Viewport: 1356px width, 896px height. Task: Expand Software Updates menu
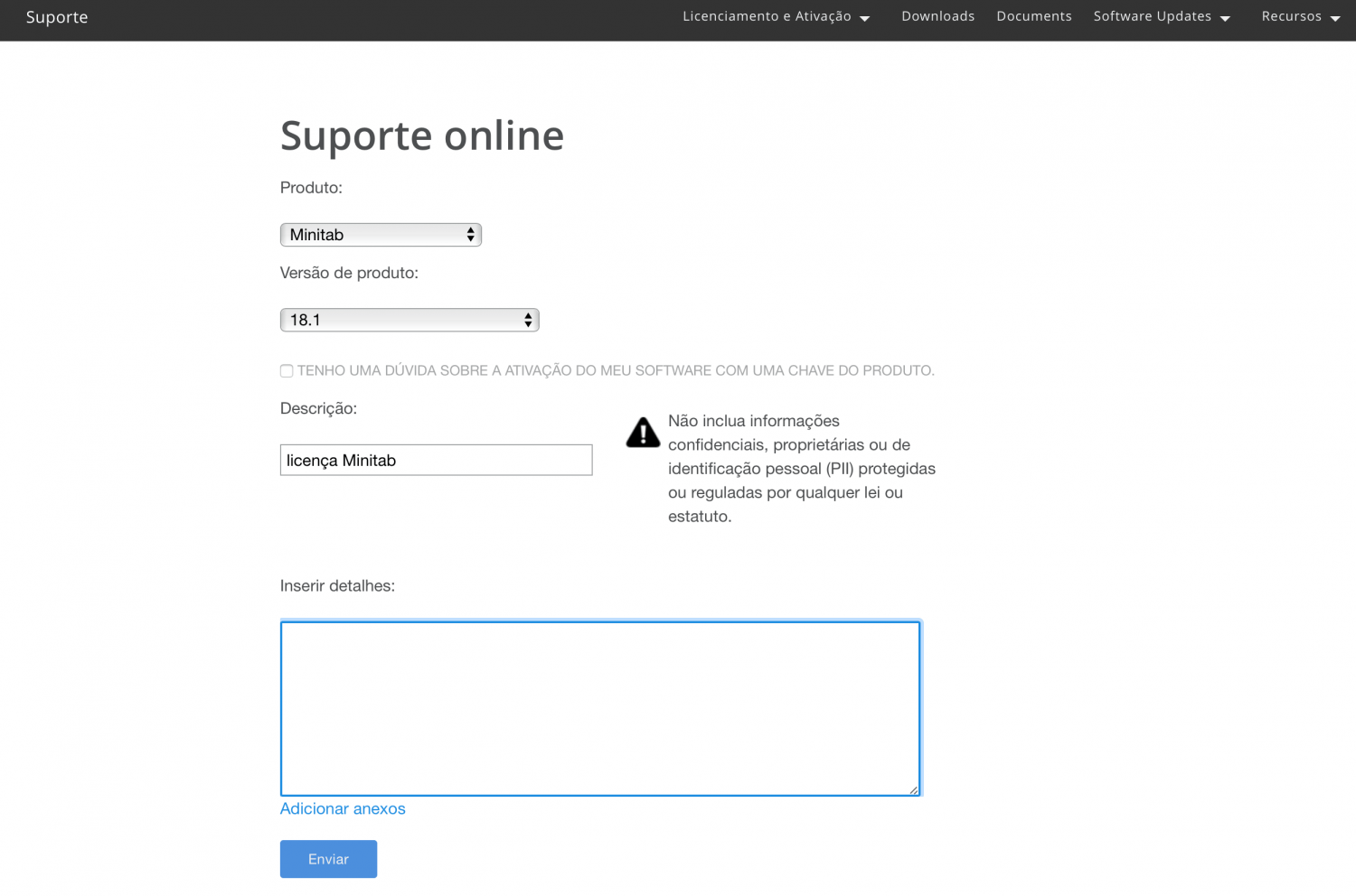[1162, 16]
